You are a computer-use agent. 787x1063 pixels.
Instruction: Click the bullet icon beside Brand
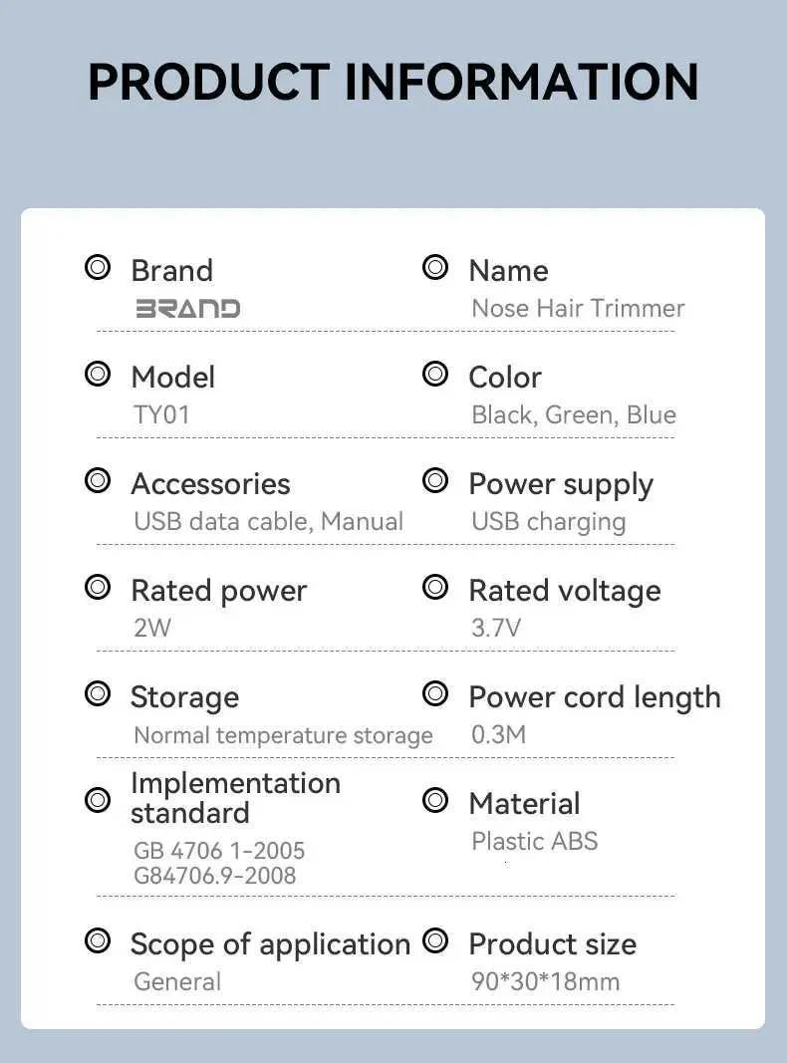(98, 268)
